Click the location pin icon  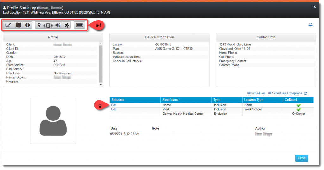coord(39,25)
